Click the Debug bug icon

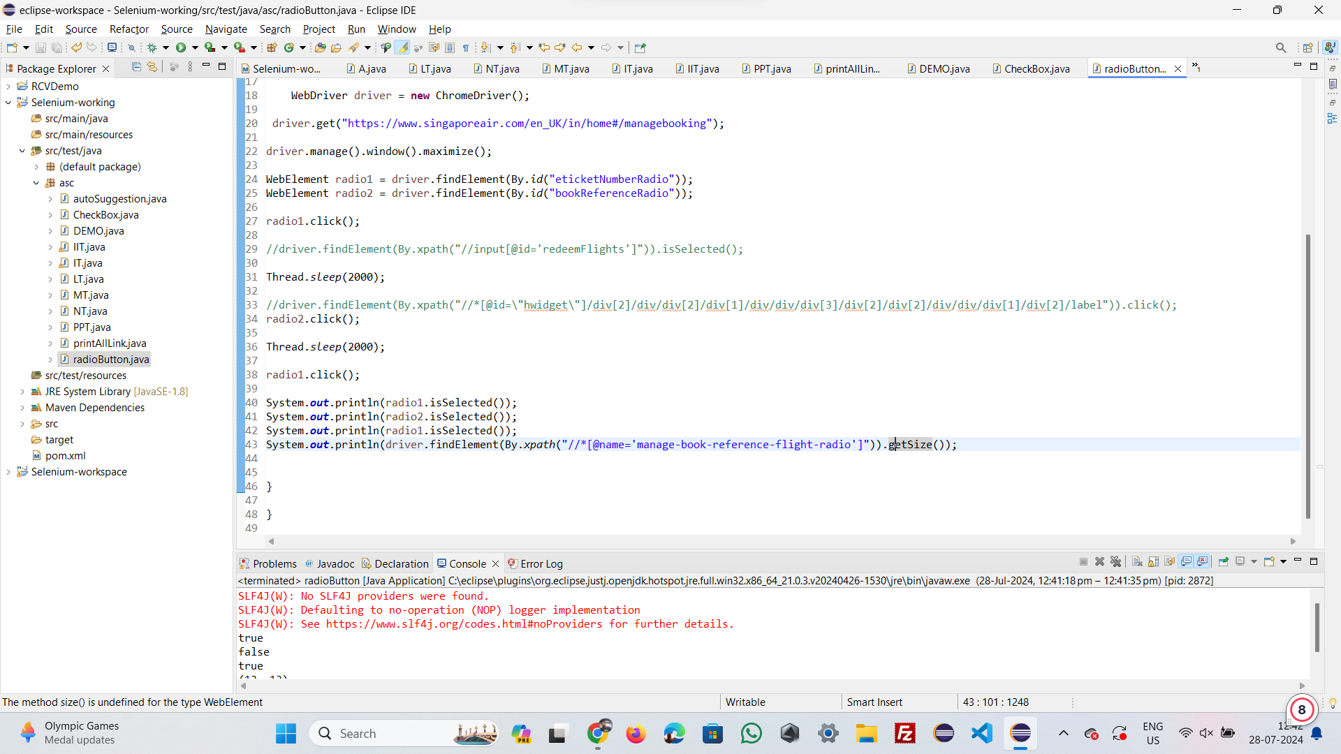pyautogui.click(x=152, y=47)
